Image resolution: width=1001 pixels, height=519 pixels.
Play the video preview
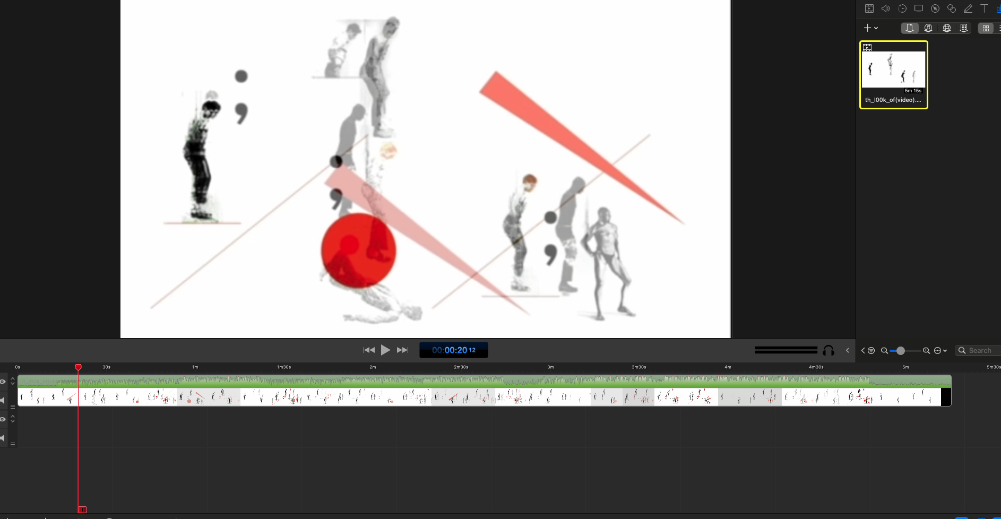(x=386, y=350)
